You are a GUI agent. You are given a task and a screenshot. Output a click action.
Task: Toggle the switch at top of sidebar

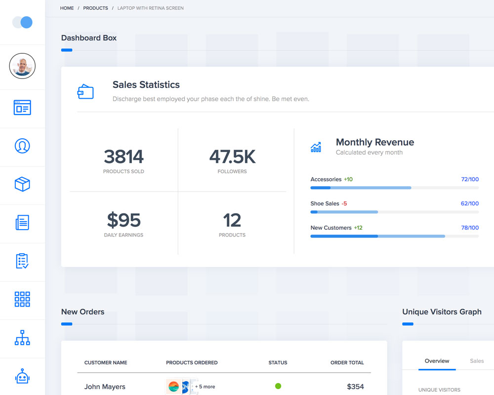tap(22, 22)
